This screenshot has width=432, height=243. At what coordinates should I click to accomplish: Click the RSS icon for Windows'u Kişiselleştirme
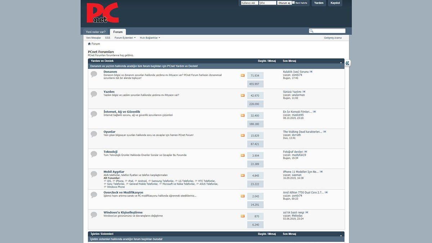pyautogui.click(x=243, y=216)
